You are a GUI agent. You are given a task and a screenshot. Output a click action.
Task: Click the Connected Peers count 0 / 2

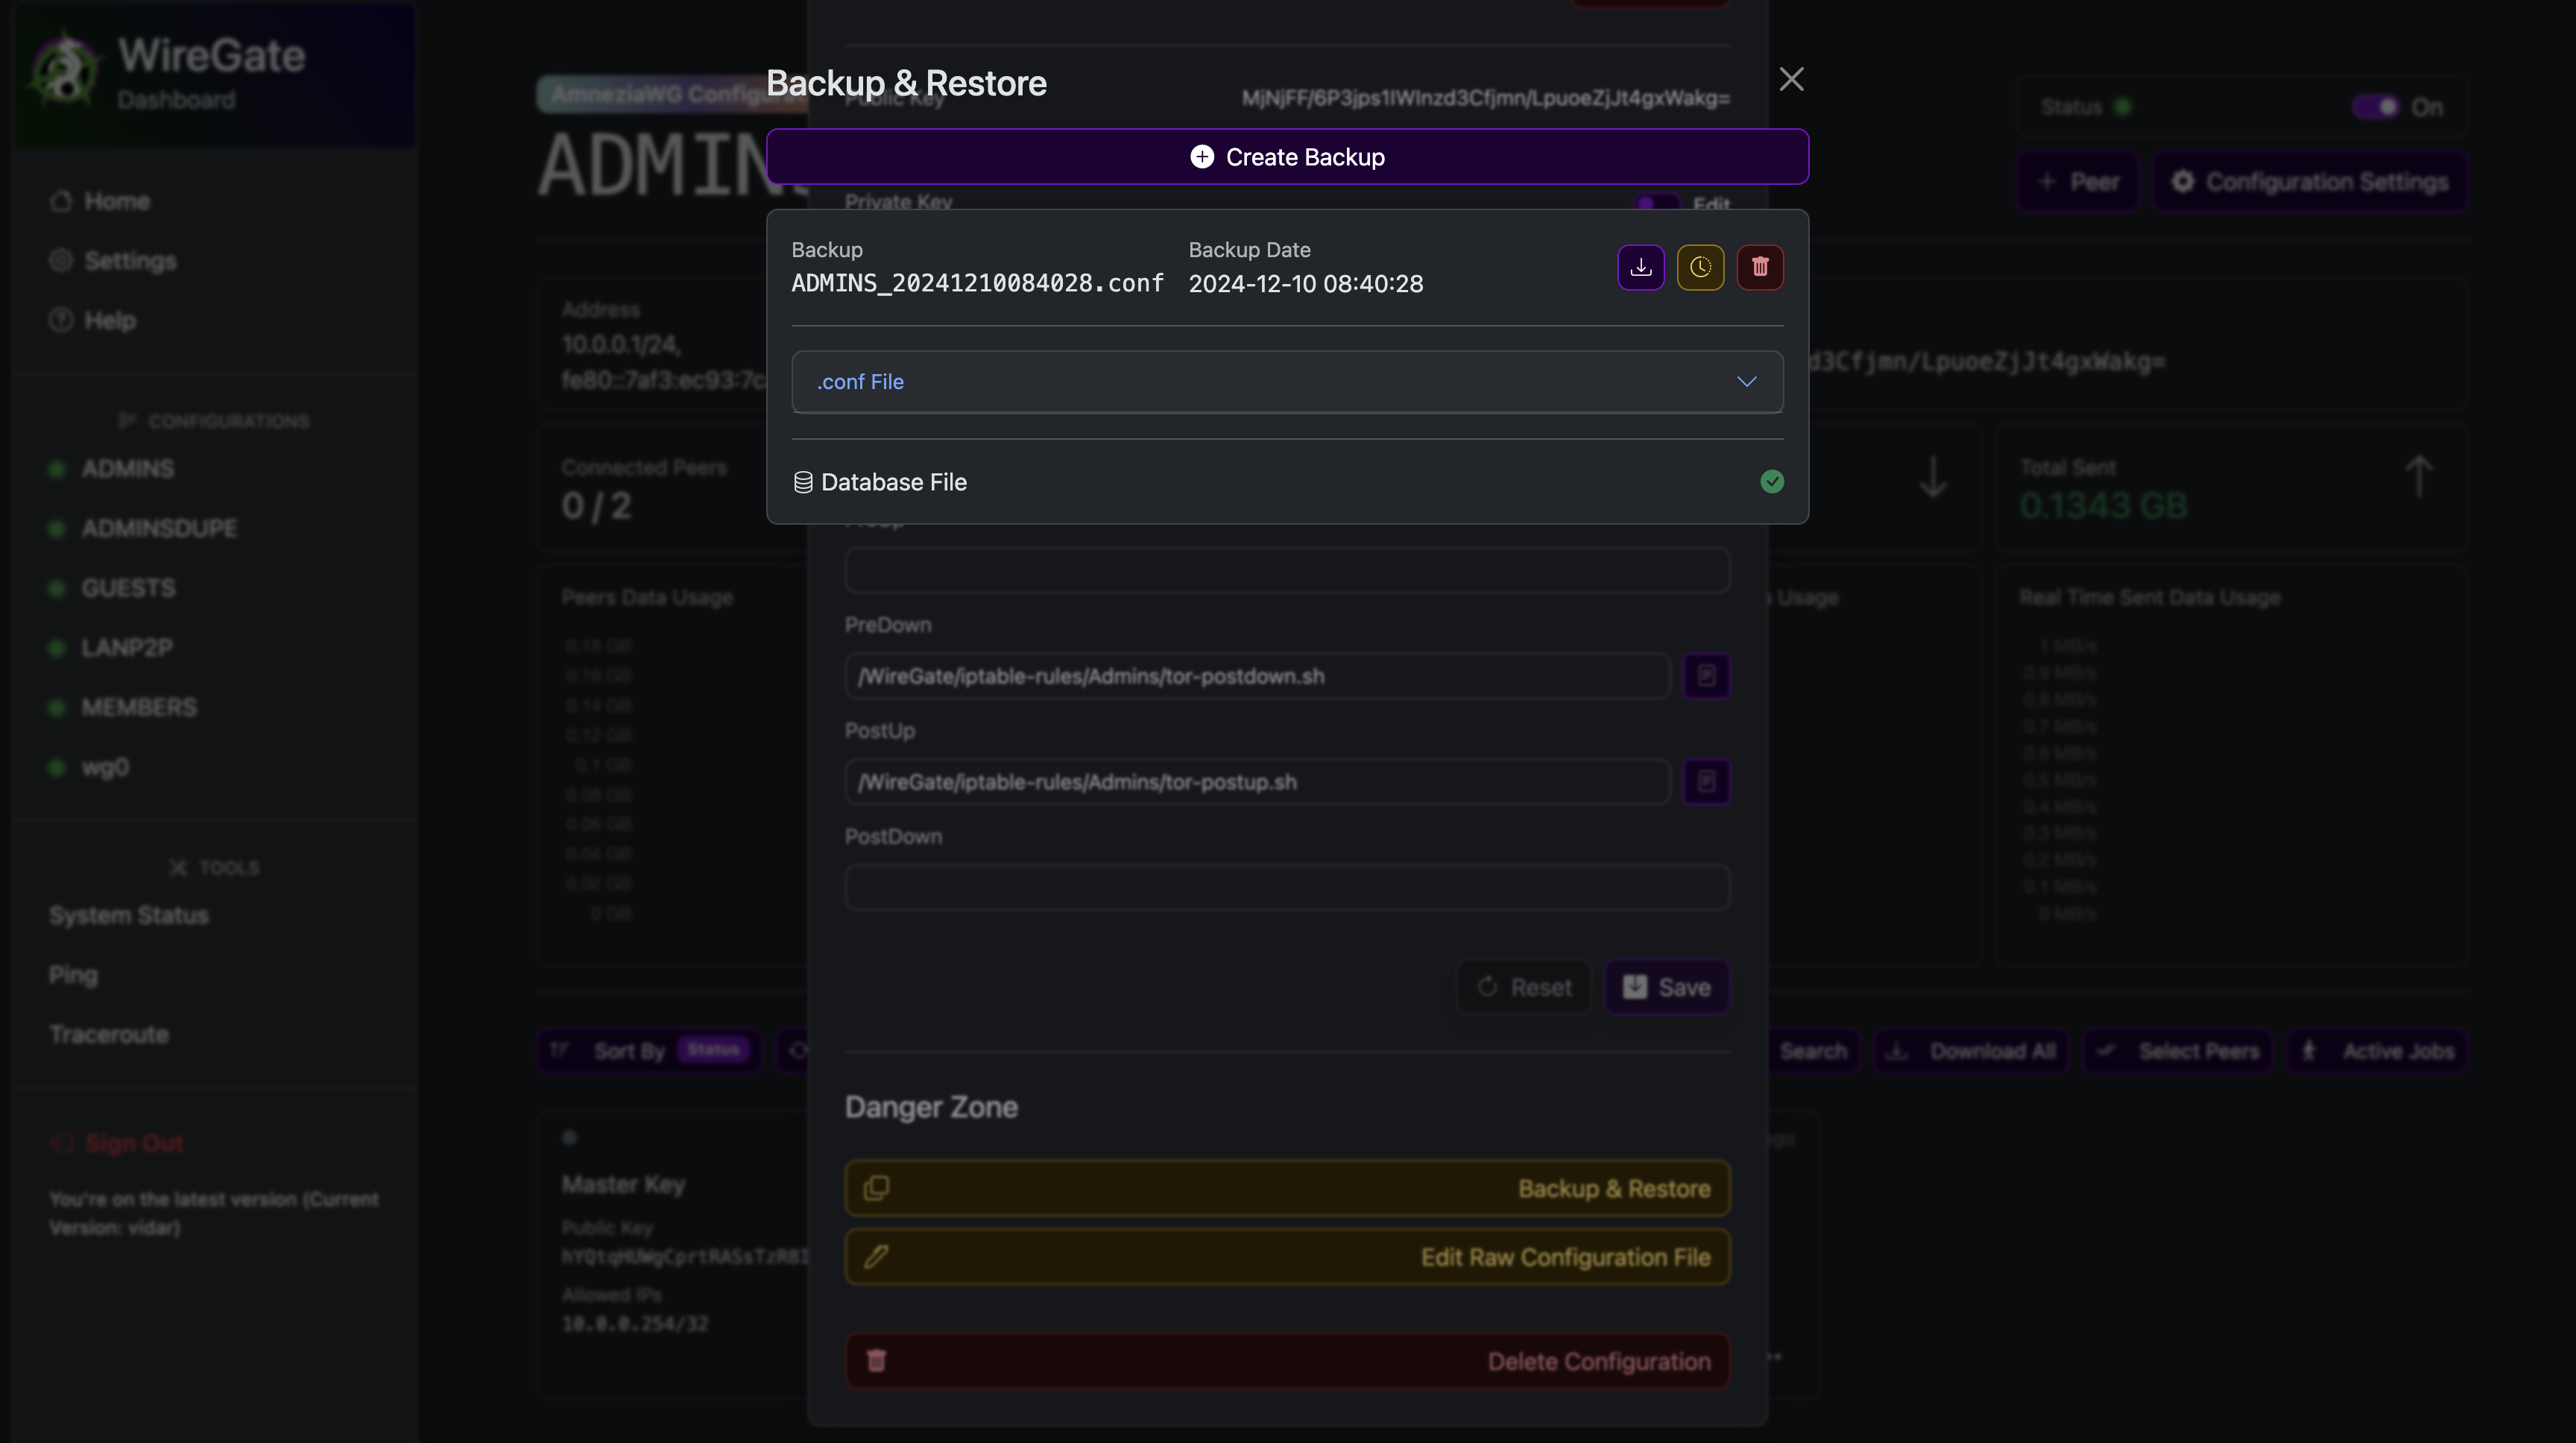[596, 506]
